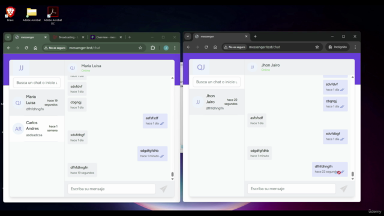This screenshot has height=216, width=384.
Task: Click back arrow in incognito window
Action: pyautogui.click(x=188, y=47)
